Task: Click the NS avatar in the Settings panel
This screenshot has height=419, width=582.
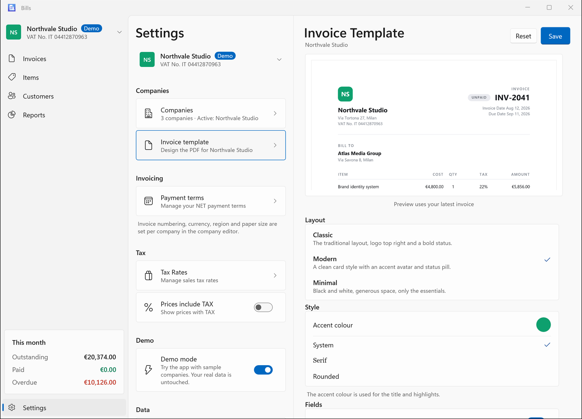Action: click(147, 60)
